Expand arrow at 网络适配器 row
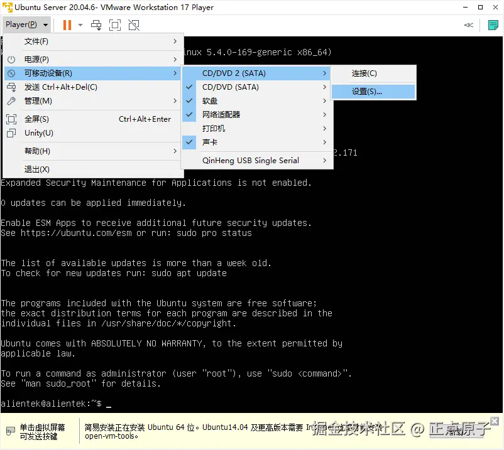Screen dimensions: 504x450 (325, 115)
